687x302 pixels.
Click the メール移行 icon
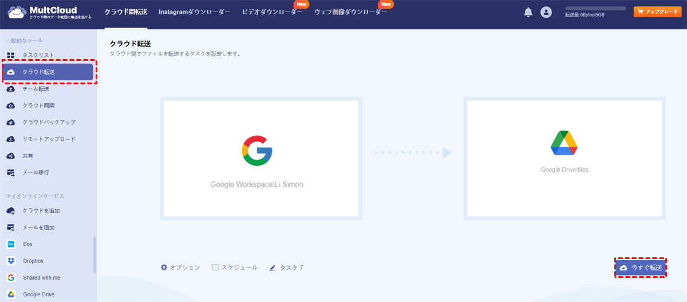(10, 172)
